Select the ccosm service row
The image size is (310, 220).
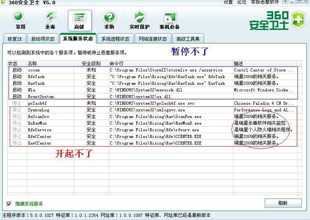153,70
